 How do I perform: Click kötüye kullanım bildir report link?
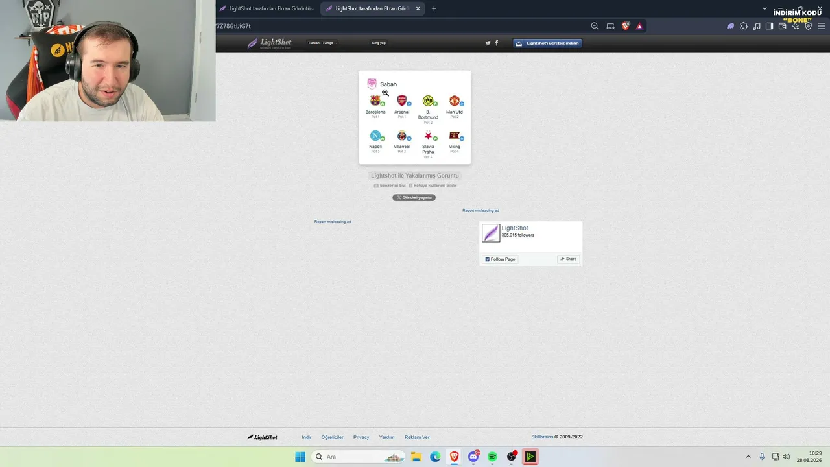[x=433, y=186]
